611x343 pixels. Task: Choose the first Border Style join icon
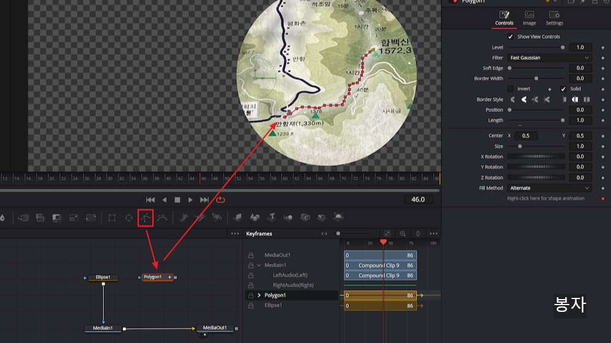click(x=513, y=99)
